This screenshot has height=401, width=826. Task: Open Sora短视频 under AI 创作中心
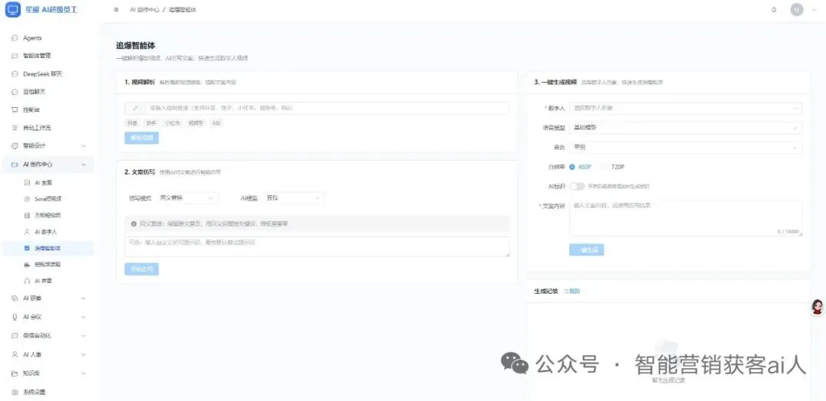[47, 199]
